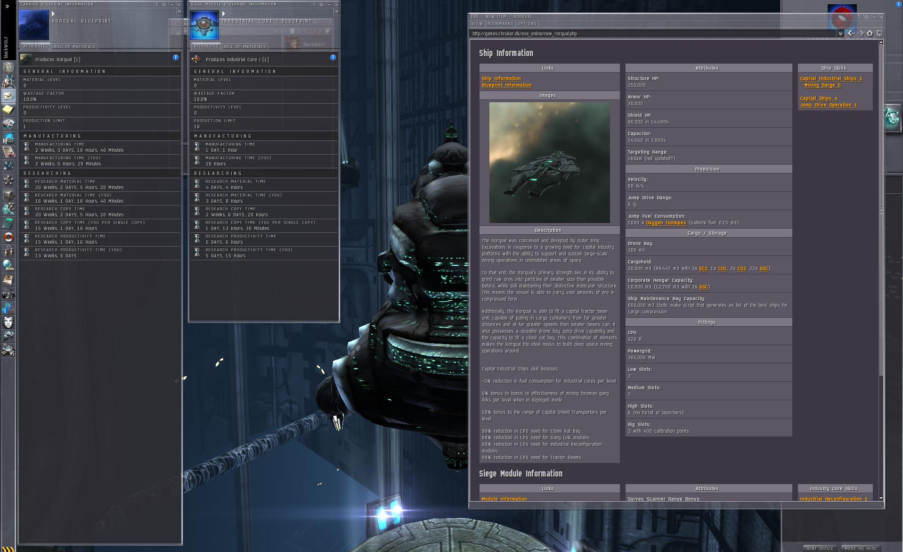Click the blackWOLF character name in sidebar
Screen dimensions: 903x552
pyautogui.click(x=7, y=47)
